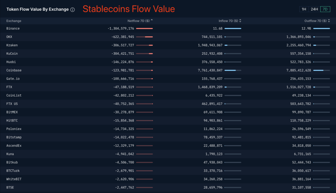Click OKX netflow value -622,381,945

click(x=123, y=37)
